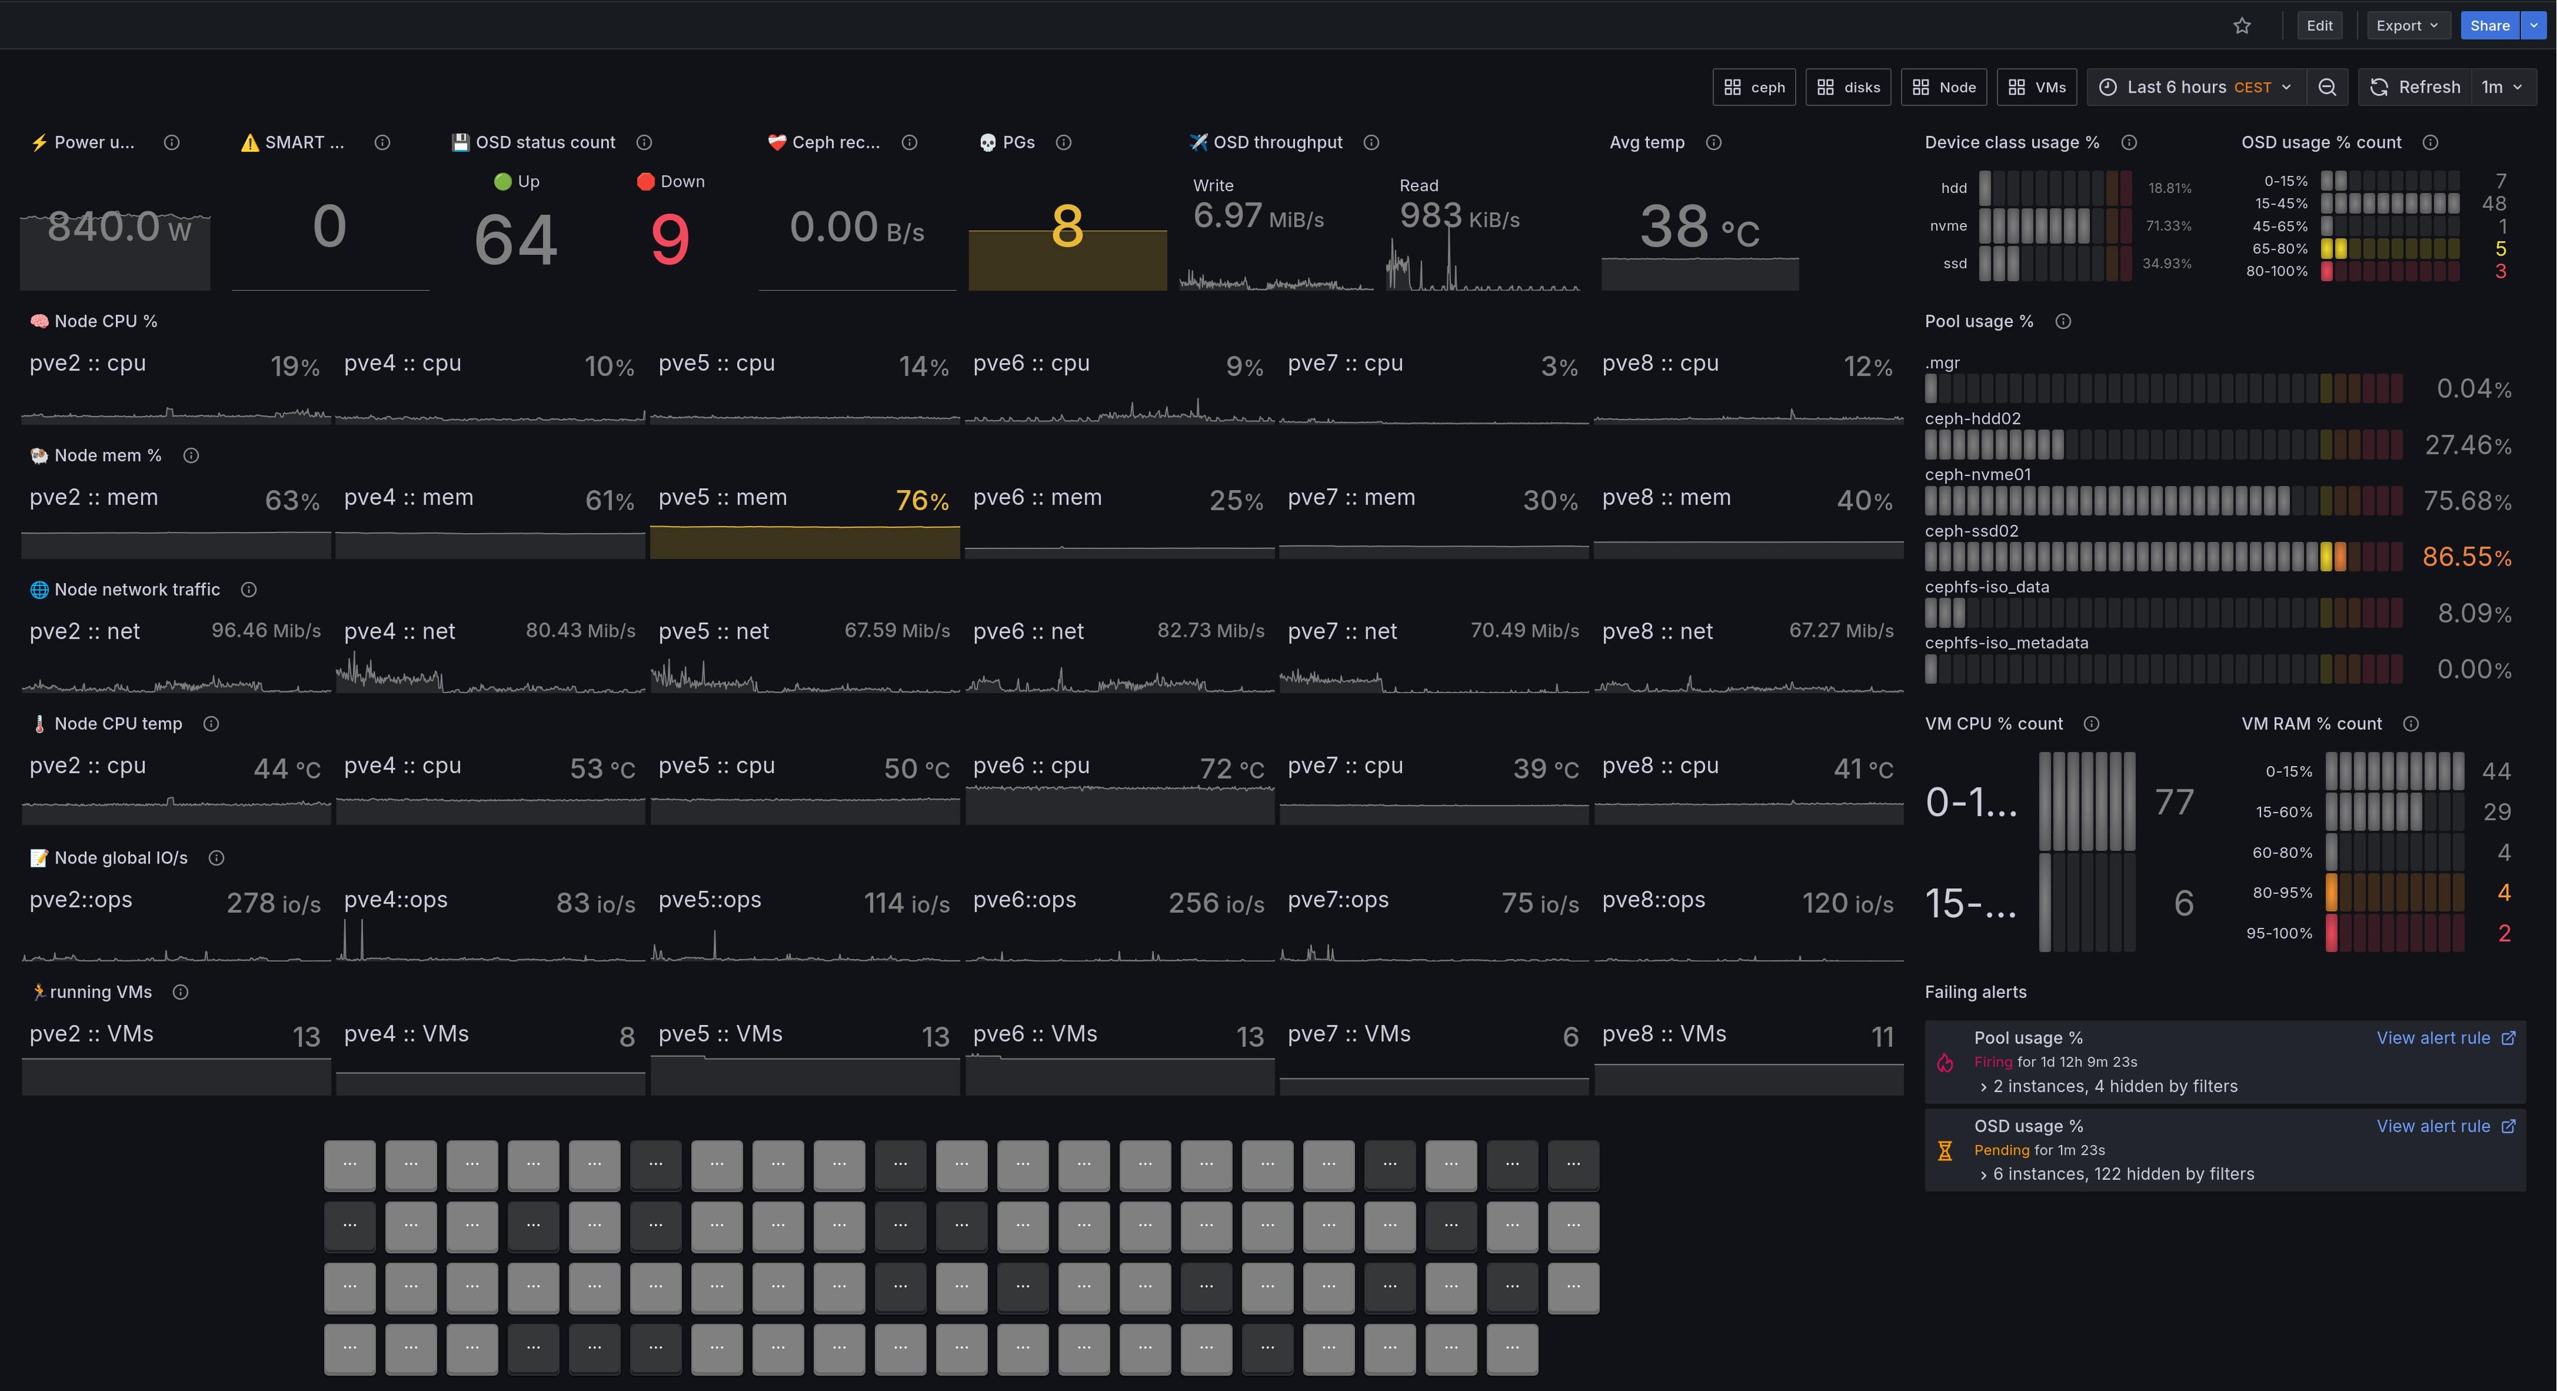Open the 1m refresh interval dropdown
The width and height of the screenshot is (2557, 1391).
pos(2502,87)
